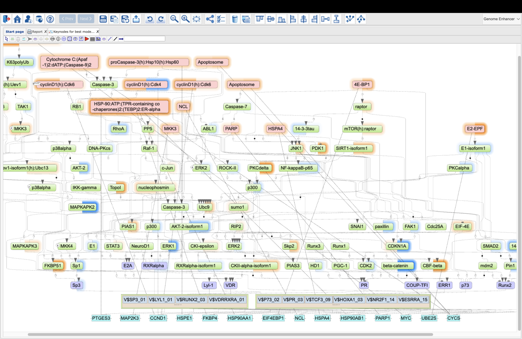Viewport: 522px width, 339px height.
Task: Click the vertical scrollbar on right
Action: [519, 193]
